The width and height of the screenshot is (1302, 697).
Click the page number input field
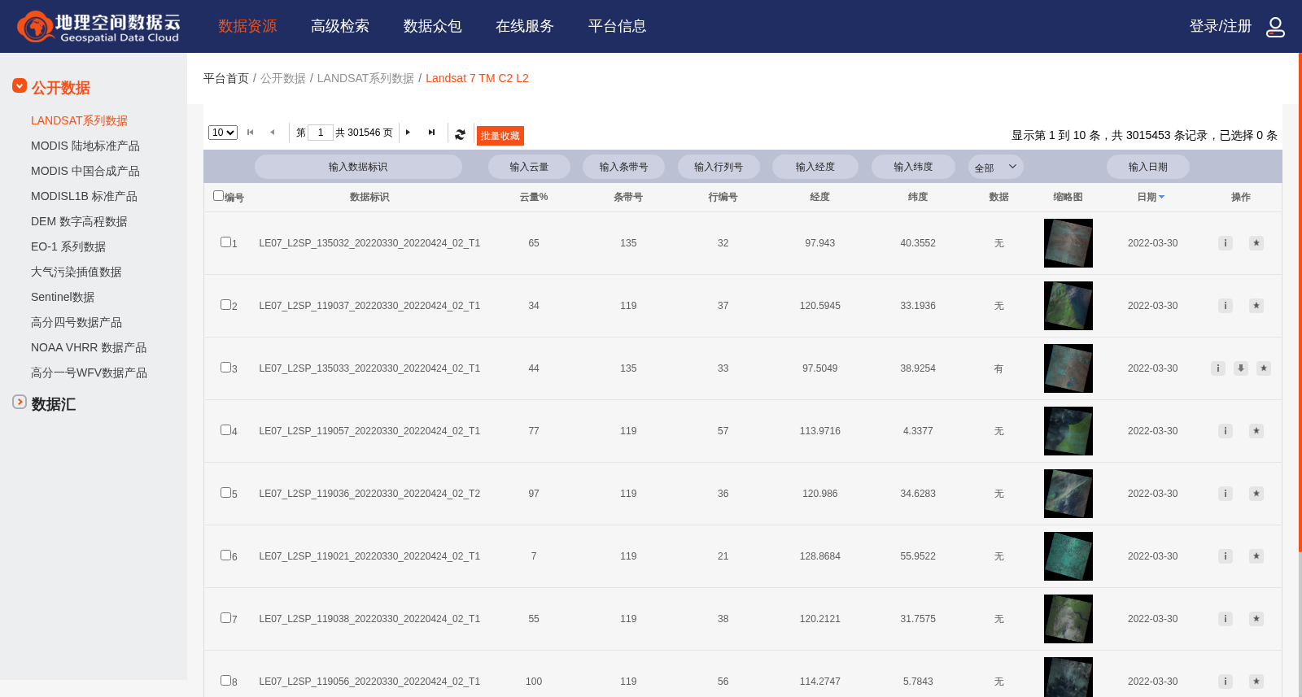pyautogui.click(x=321, y=133)
